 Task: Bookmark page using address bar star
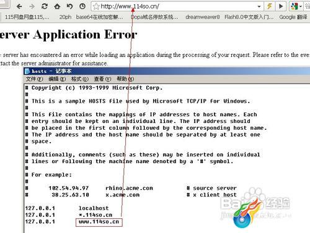tap(96, 7)
